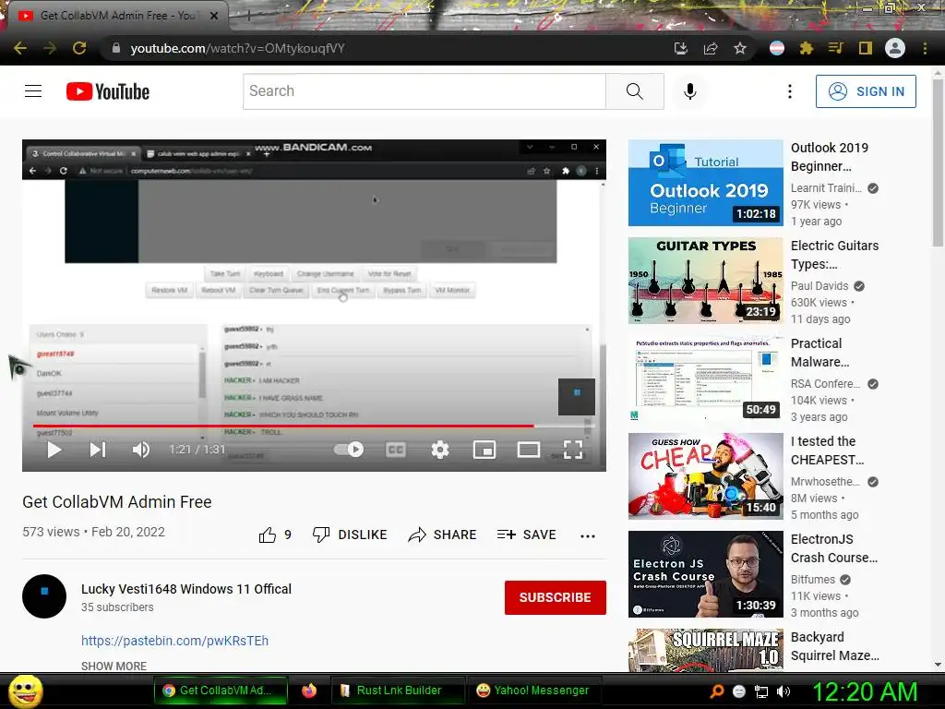Open the YouTube hamburger guide menu
This screenshot has width=945, height=709.
point(33,91)
